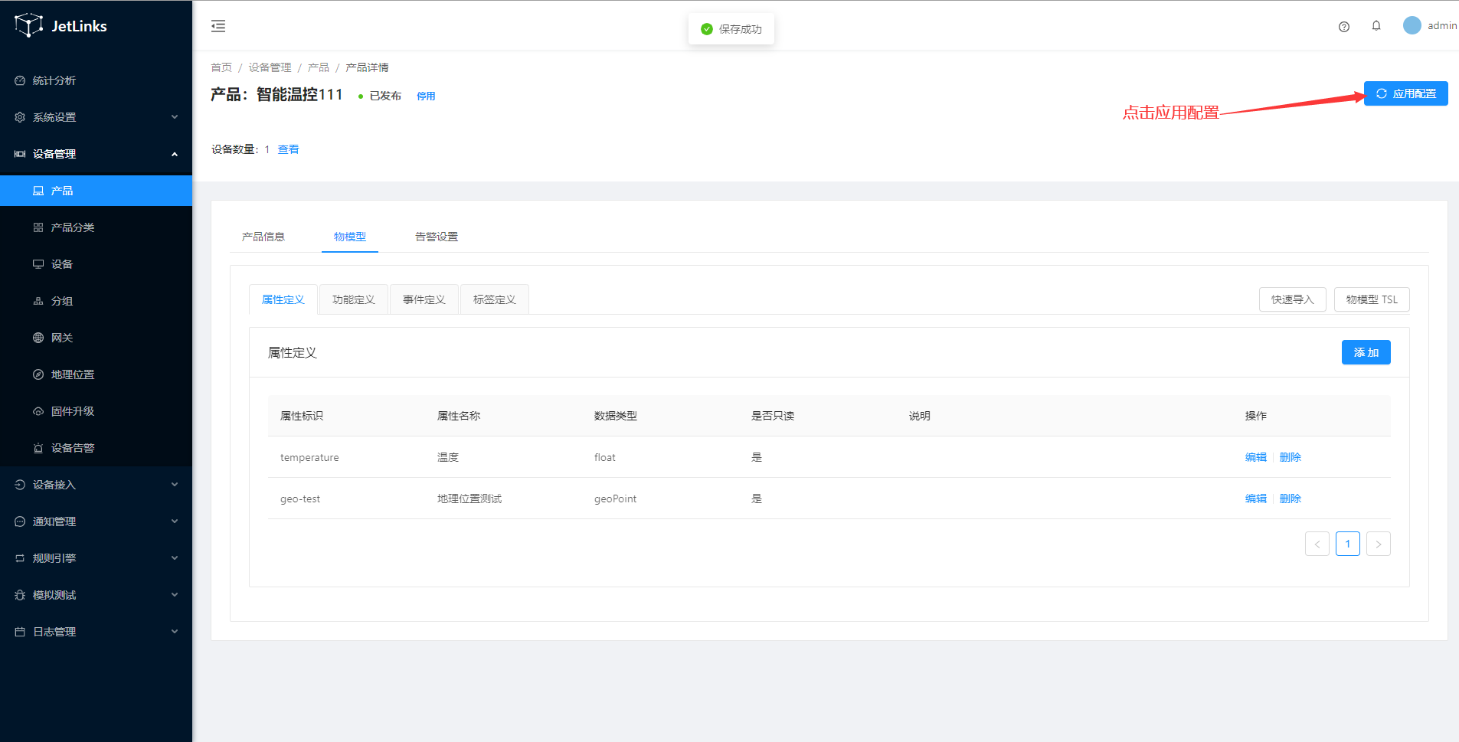Click the 应用配置 button
The width and height of the screenshot is (1459, 742).
pos(1405,93)
